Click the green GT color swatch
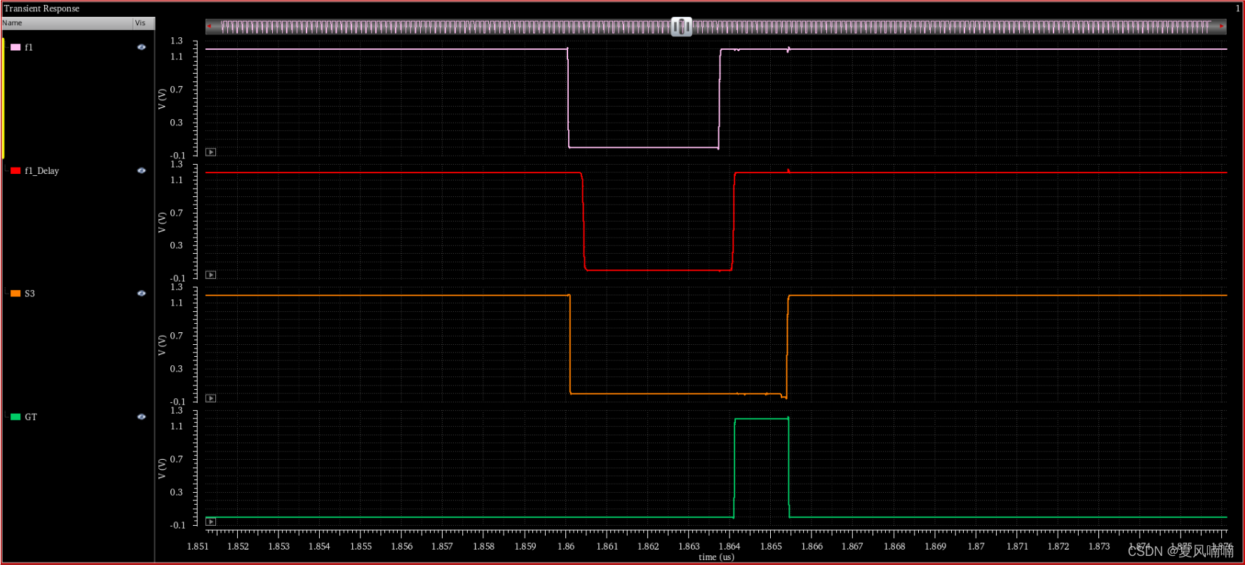 (x=15, y=416)
